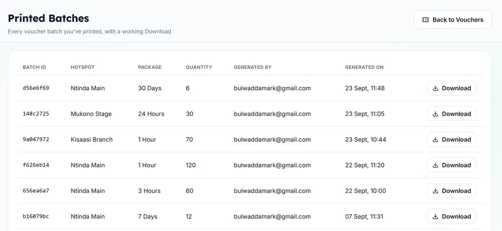Click the date 22 Sept, 10:00

(x=365, y=191)
